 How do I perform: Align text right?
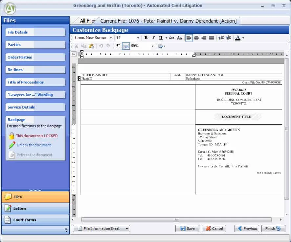[204, 38]
